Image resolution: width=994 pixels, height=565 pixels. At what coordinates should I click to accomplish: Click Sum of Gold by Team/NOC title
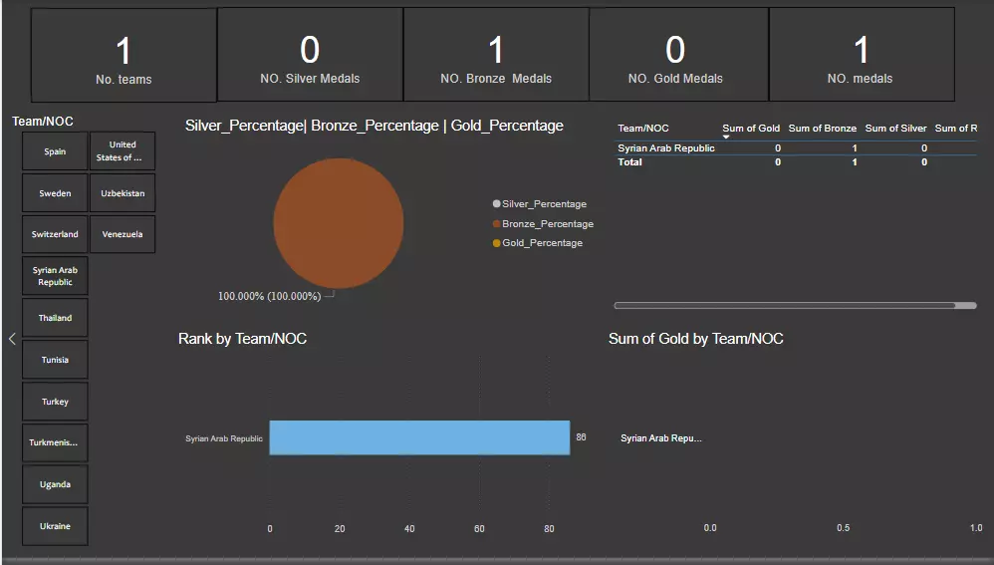point(696,339)
